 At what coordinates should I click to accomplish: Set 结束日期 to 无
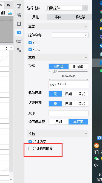coord(55,104)
